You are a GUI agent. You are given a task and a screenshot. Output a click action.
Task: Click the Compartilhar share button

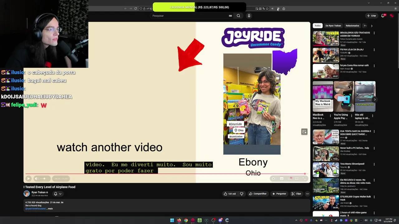[x=257, y=194]
